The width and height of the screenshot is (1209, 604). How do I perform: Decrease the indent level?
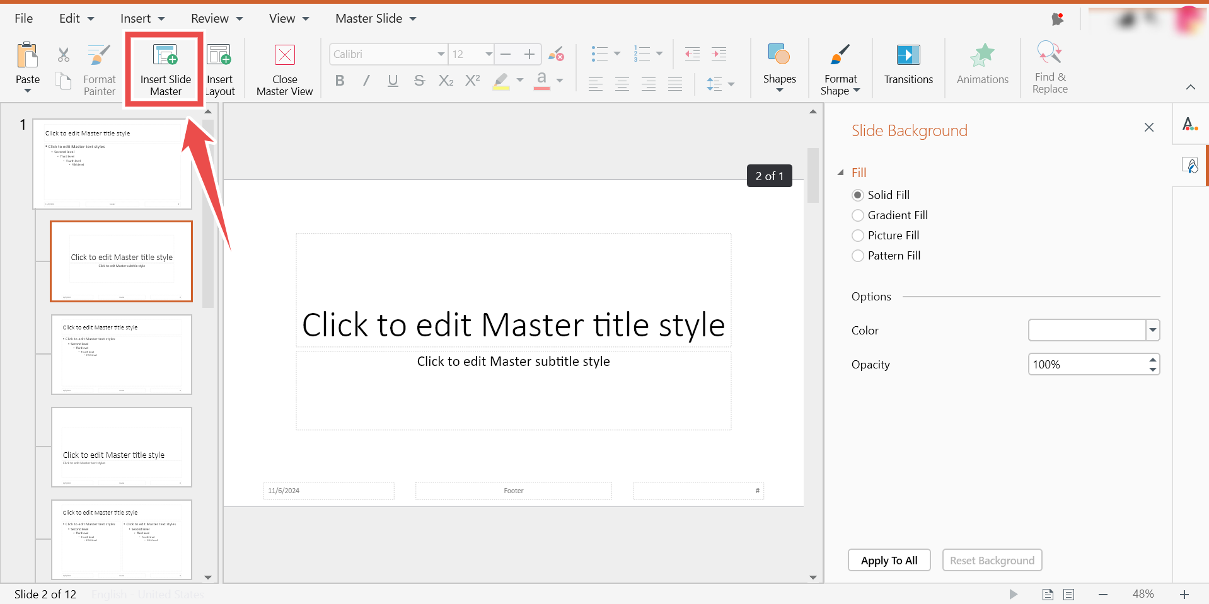click(x=692, y=54)
